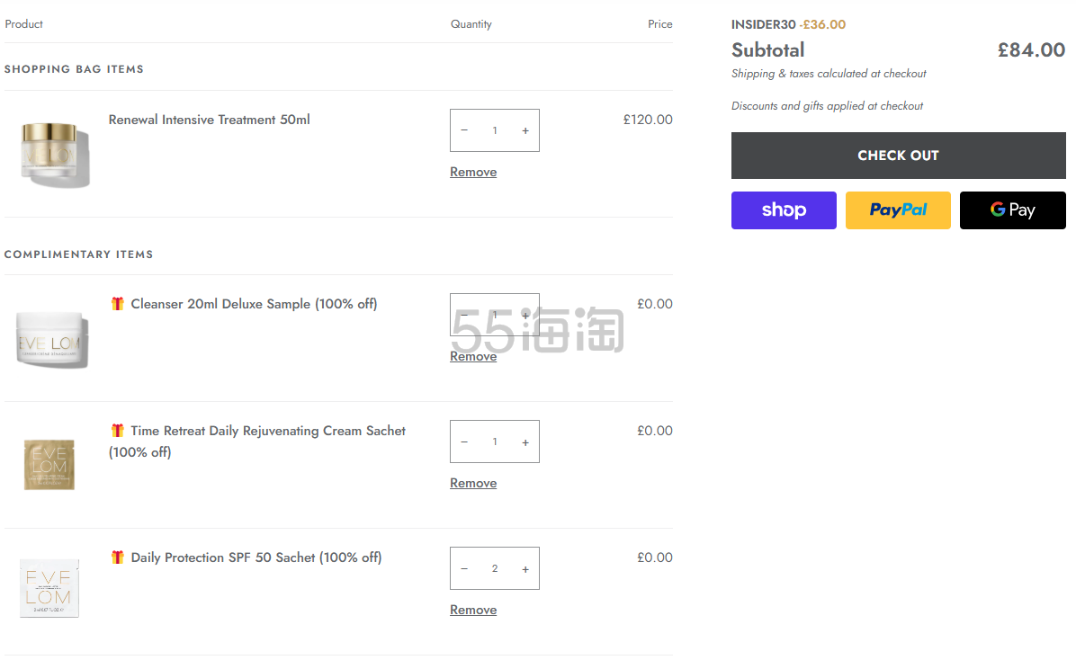Image resolution: width=1076 pixels, height=660 pixels.
Task: Increase Renewal Intensive Treatment quantity with plus
Action: tap(525, 130)
